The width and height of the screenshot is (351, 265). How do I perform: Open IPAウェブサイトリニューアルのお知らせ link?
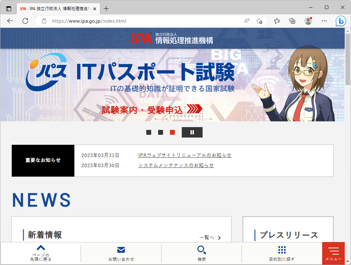(x=185, y=155)
